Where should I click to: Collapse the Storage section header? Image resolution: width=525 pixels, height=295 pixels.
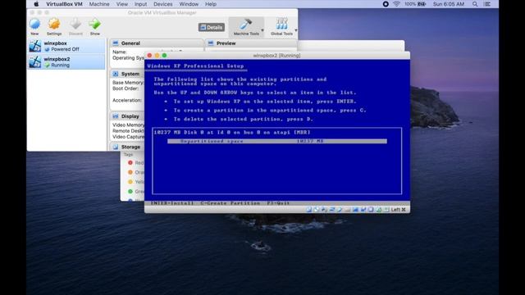[x=127, y=147]
